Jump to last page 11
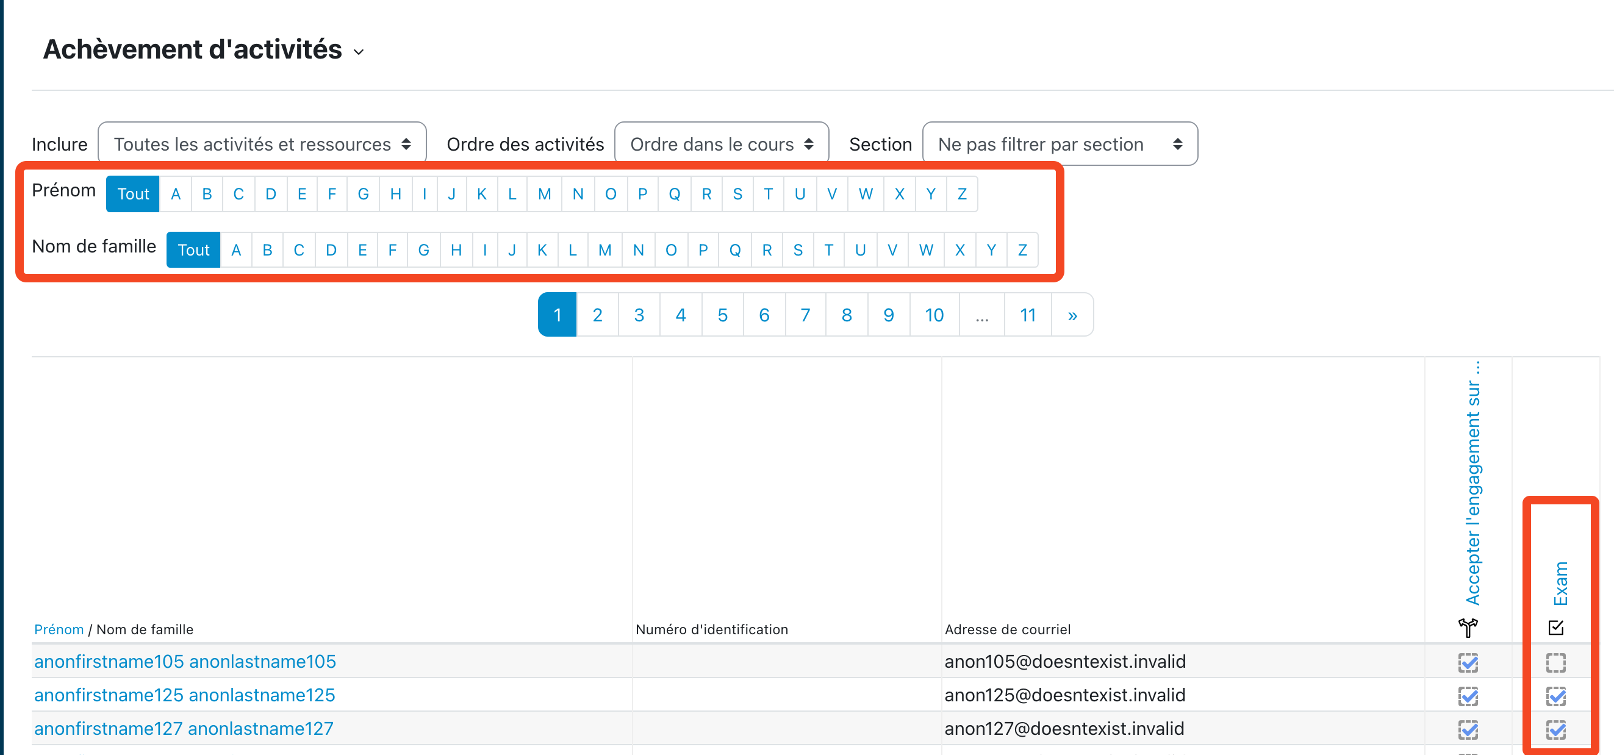1614x755 pixels. 1028,315
